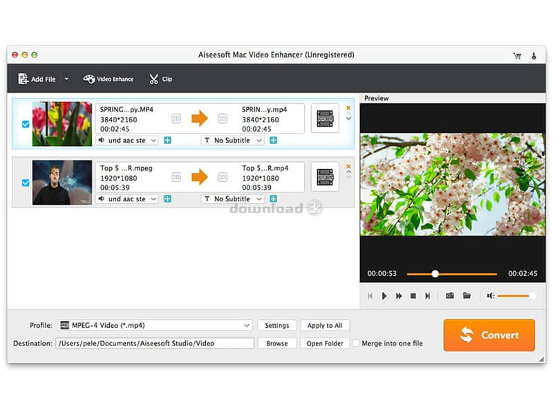Select the SPRING tulips video thumbnail
Viewport: 553px width, 415px height.
[62, 124]
